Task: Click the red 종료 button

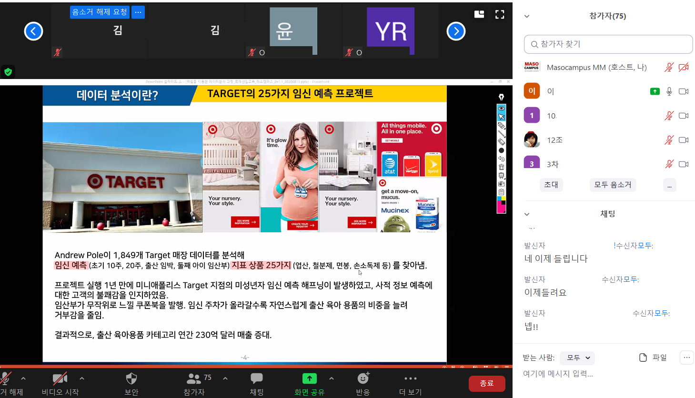Action: click(486, 383)
